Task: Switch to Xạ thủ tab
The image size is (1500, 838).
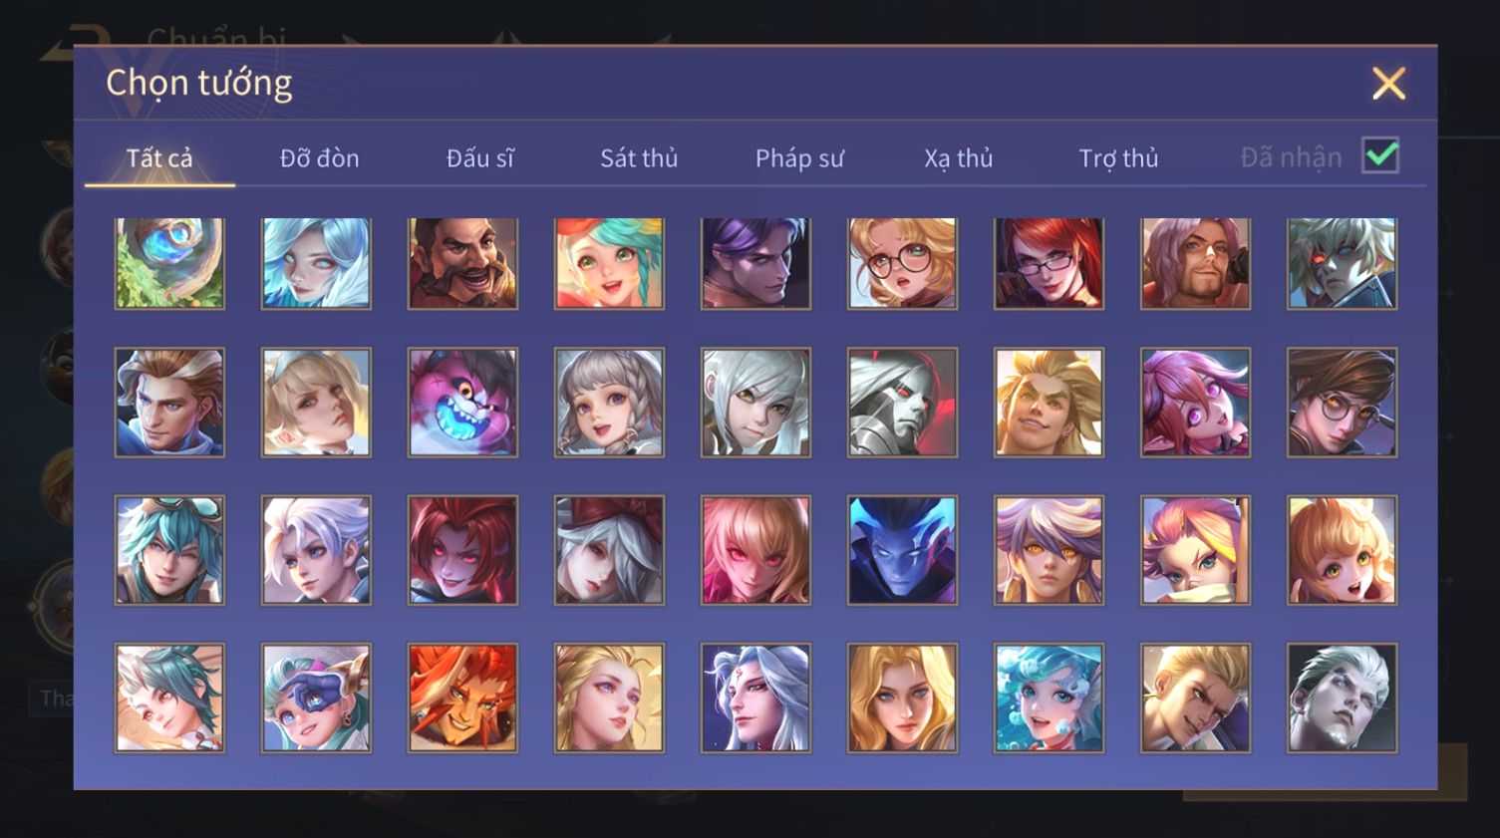Action: (959, 158)
